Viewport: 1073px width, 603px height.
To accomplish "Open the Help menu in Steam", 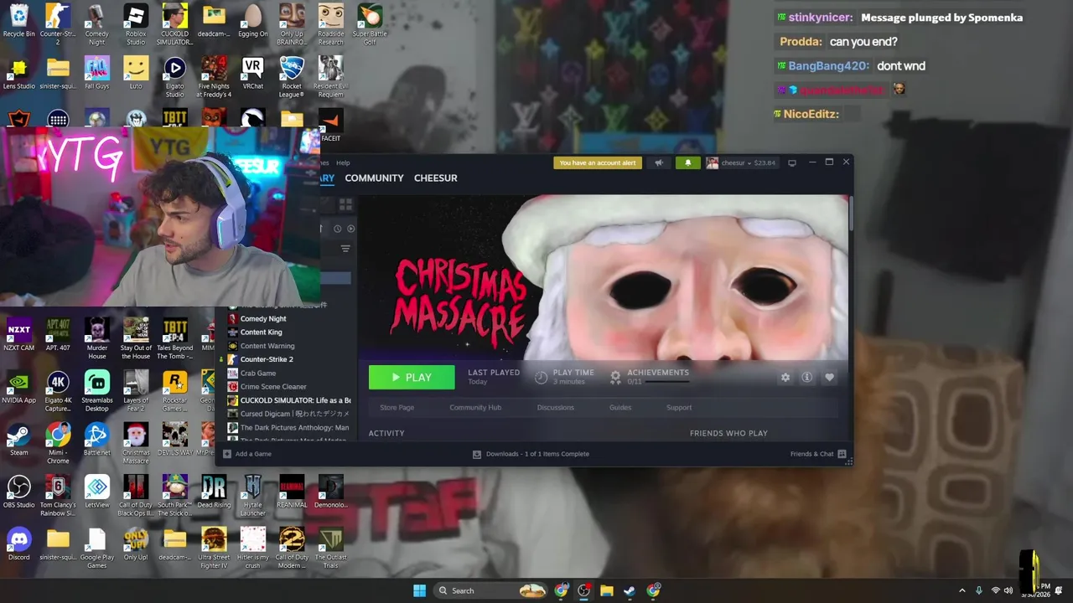I will click(343, 162).
